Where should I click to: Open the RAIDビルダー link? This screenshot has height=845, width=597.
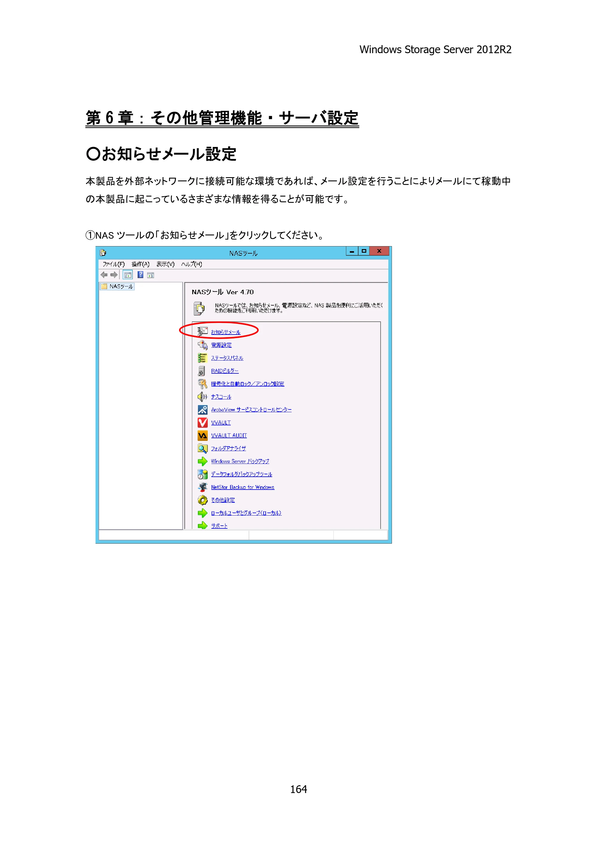pyautogui.click(x=225, y=371)
